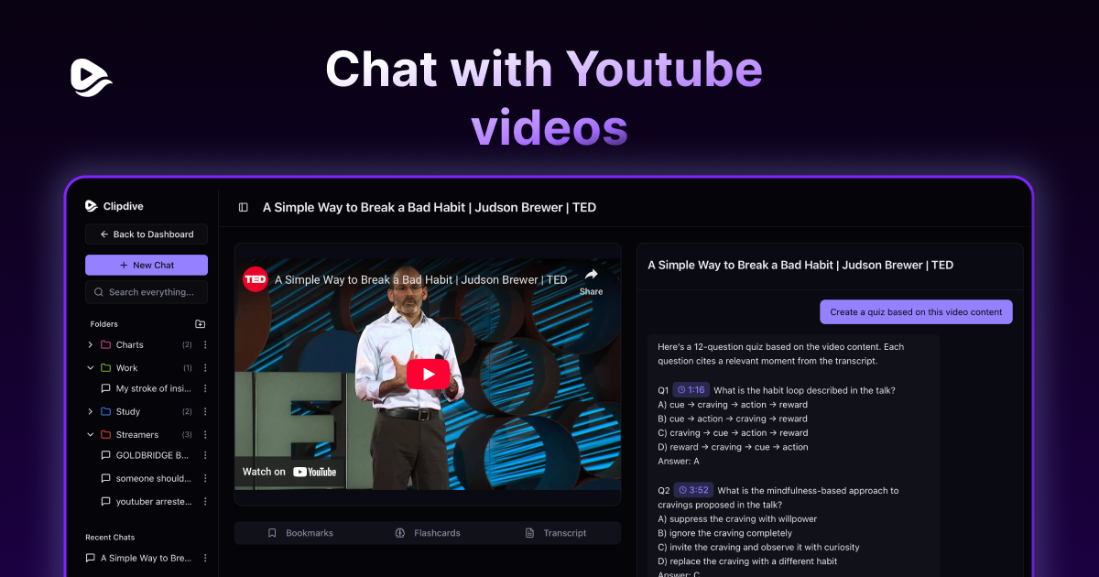The height and width of the screenshot is (577, 1099).
Task: Start a New Chat
Action: [147, 265]
